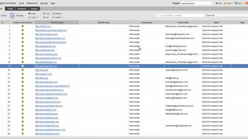
Task: Open the Preferences menu
Action: pyautogui.click(x=32, y=3)
